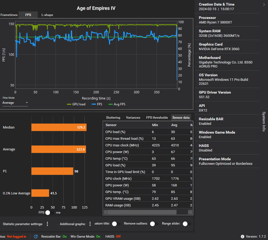Image resolution: width=268 pixels, height=240 pixels.
Task: Select the RAM usage (GB) row
Action: point(148,205)
